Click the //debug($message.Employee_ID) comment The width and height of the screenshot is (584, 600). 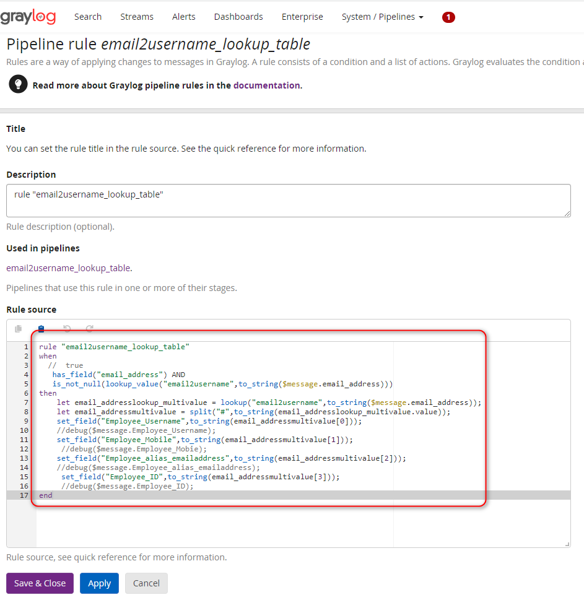[127, 486]
